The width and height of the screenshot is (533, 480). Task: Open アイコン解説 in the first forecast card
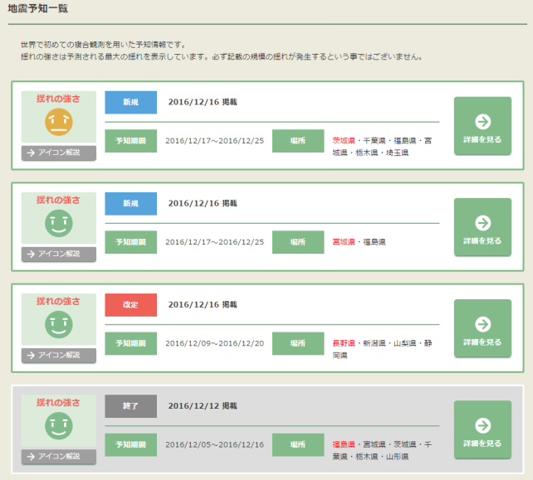[59, 153]
